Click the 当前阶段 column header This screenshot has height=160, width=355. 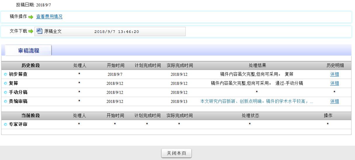[31, 116]
